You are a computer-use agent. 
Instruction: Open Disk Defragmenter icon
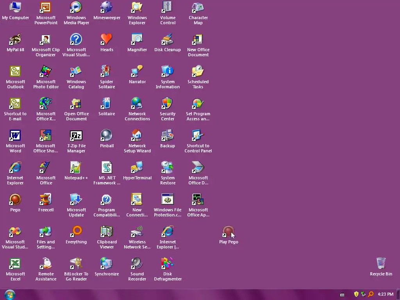168,263
